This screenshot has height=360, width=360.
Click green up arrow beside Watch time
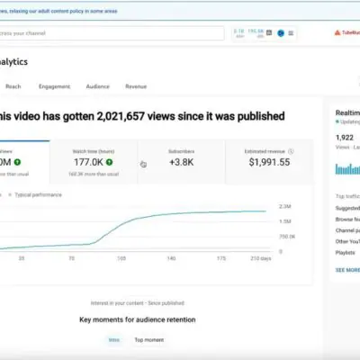110,162
